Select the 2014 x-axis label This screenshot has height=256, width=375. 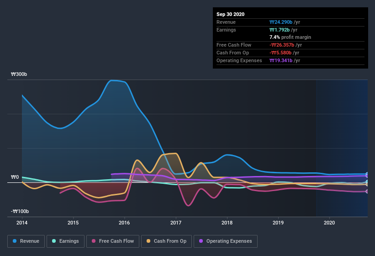tap(22, 223)
